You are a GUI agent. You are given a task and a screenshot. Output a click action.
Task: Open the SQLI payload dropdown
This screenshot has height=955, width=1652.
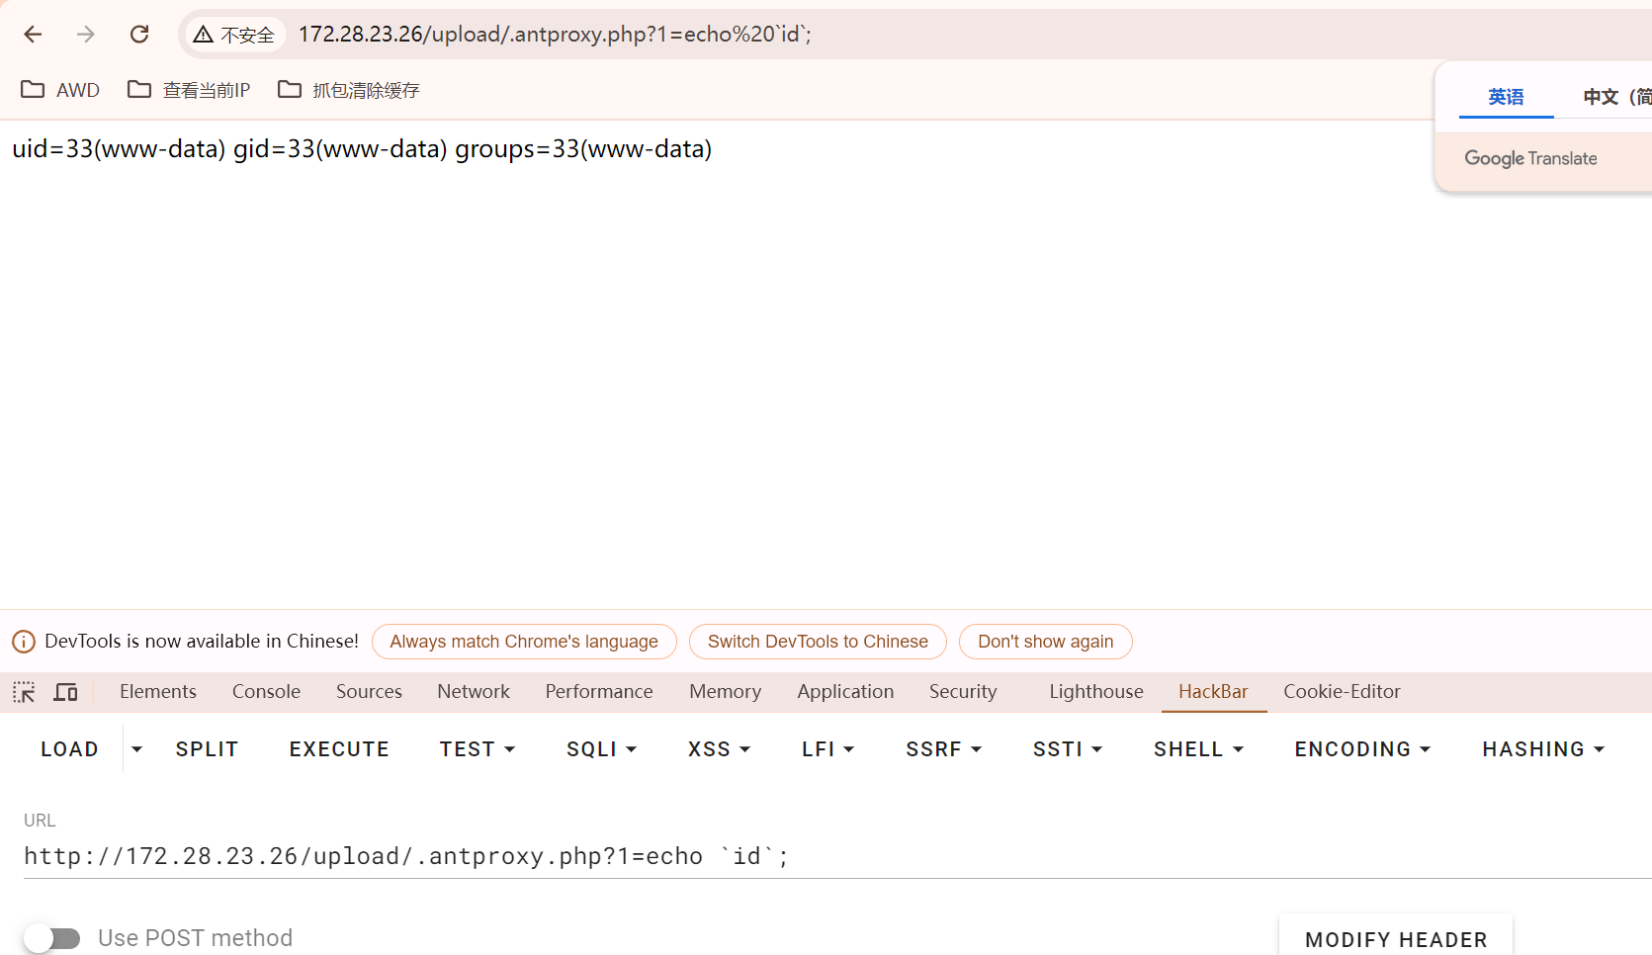click(x=601, y=749)
